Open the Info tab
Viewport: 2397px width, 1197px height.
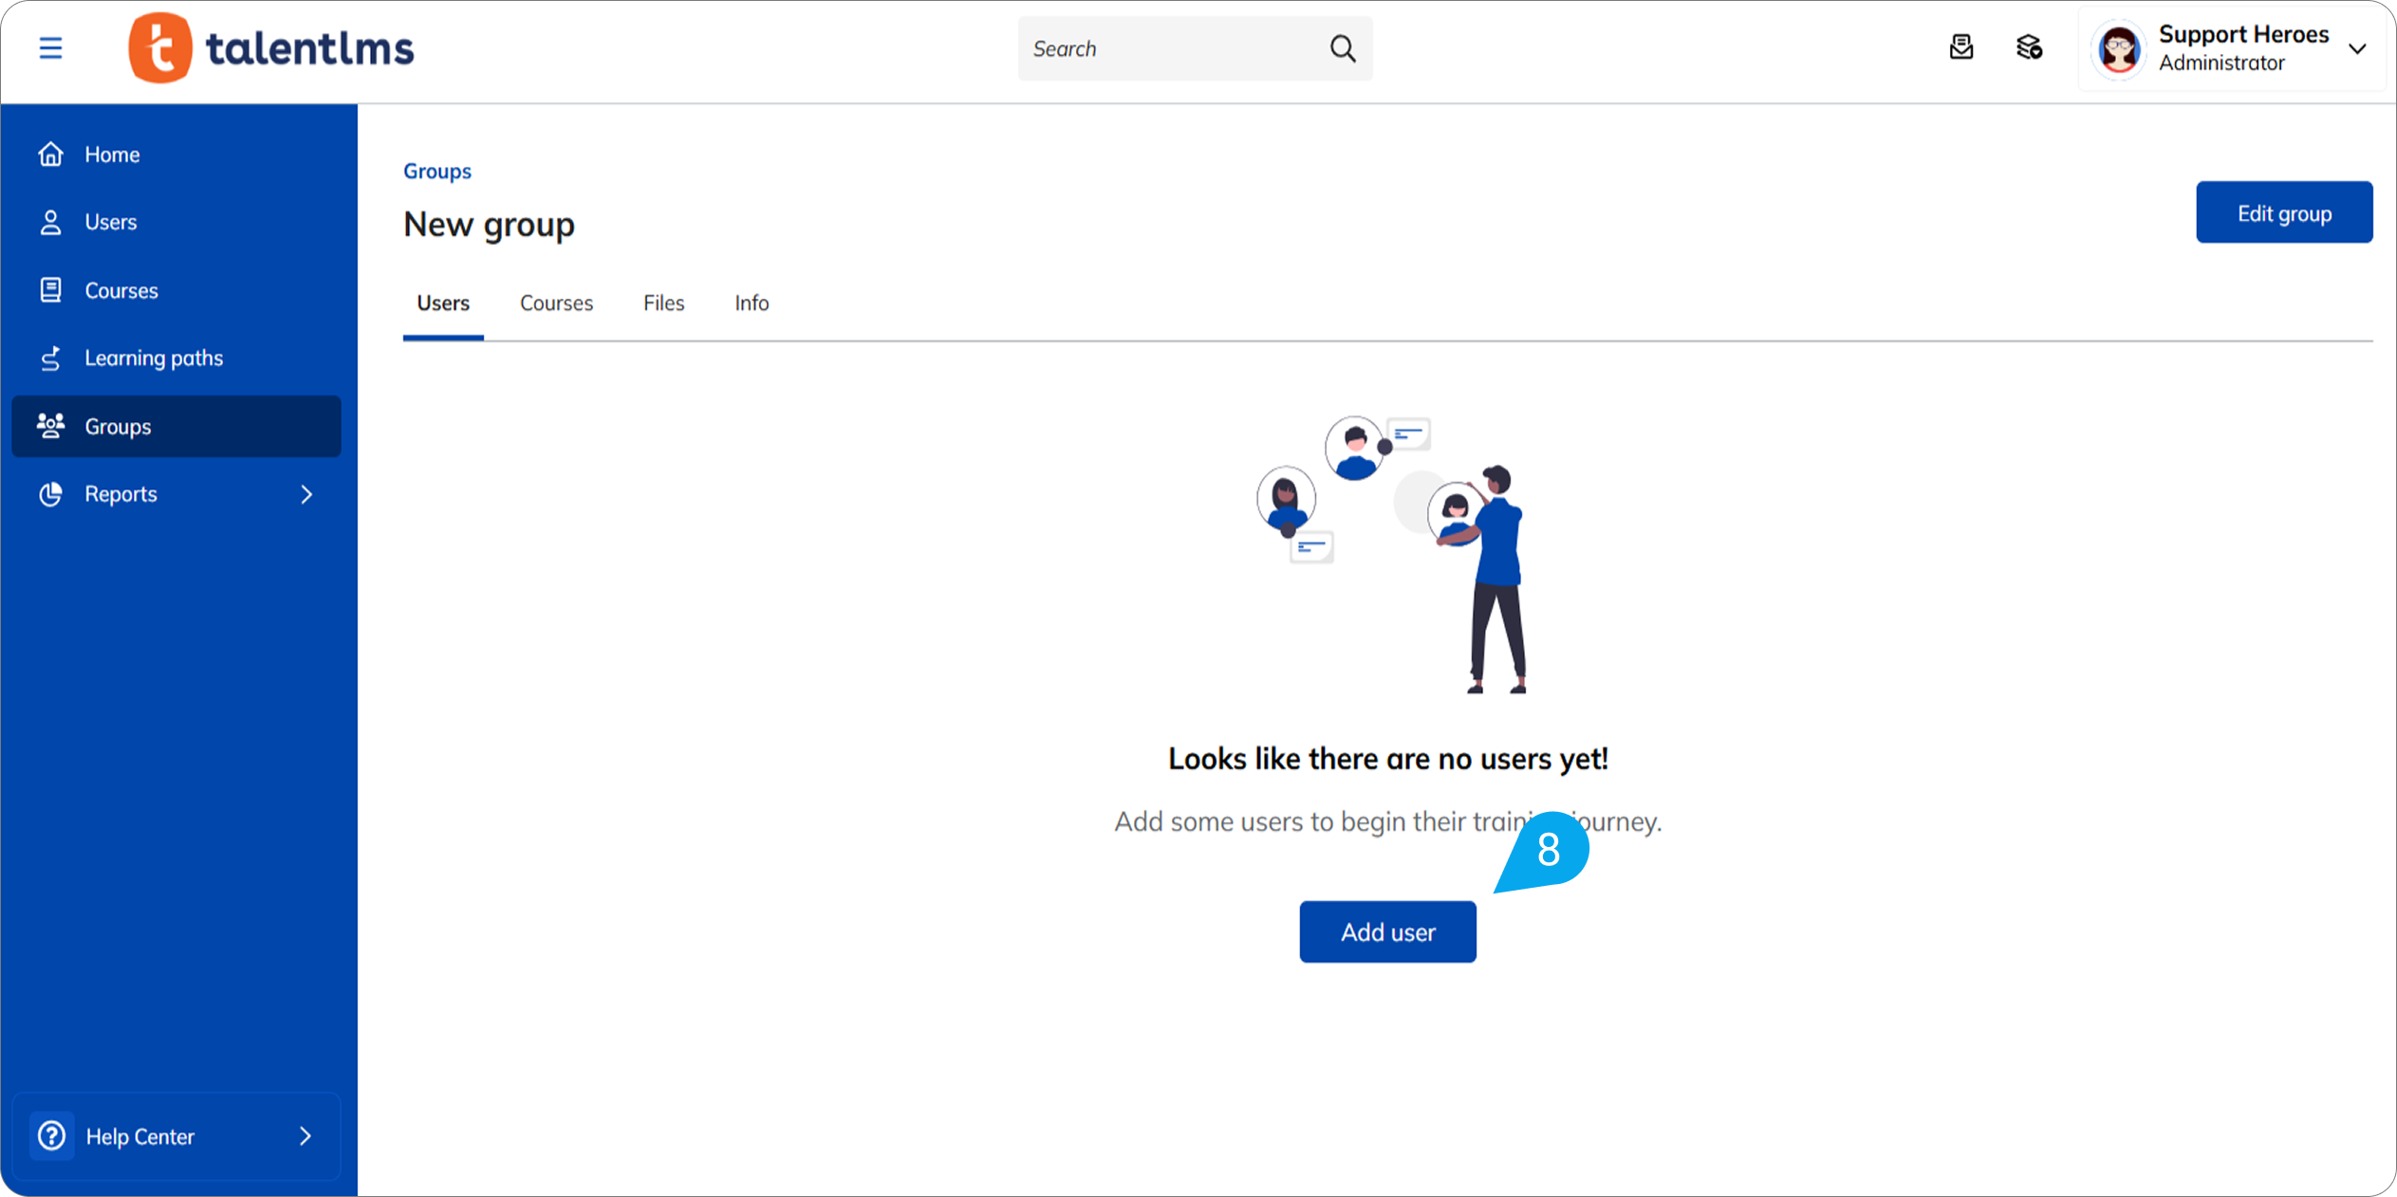coord(752,304)
